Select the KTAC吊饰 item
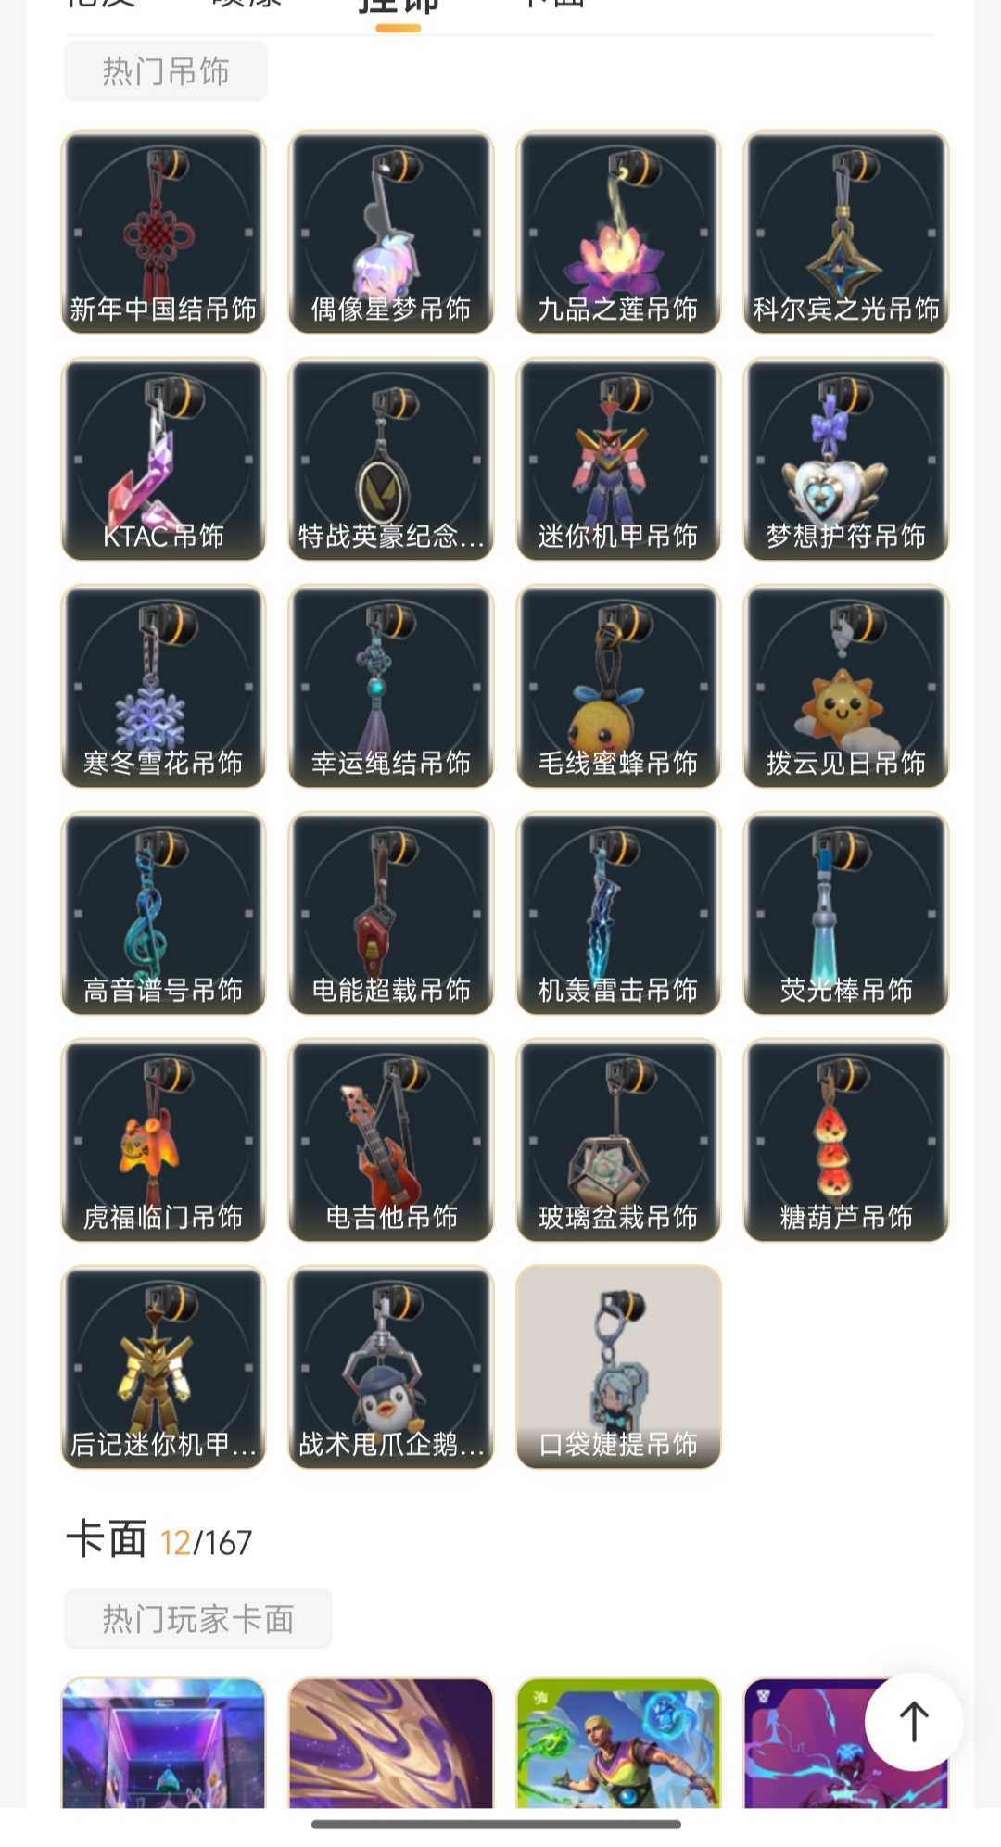The width and height of the screenshot is (1001, 1847). pos(163,459)
